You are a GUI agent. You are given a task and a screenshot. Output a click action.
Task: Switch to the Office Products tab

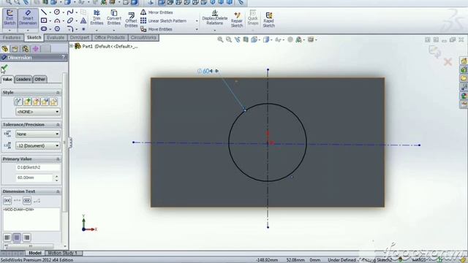point(110,37)
